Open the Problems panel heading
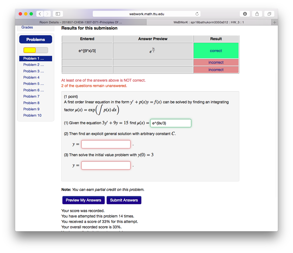Image resolution: width=293 pixels, height=253 pixels. pyautogui.click(x=35, y=39)
